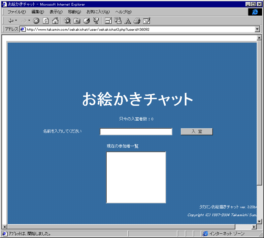Image resolution: width=264 pixels, height=238 pixels.
Task: Open the 移動(G) menu
Action: click(x=75, y=12)
